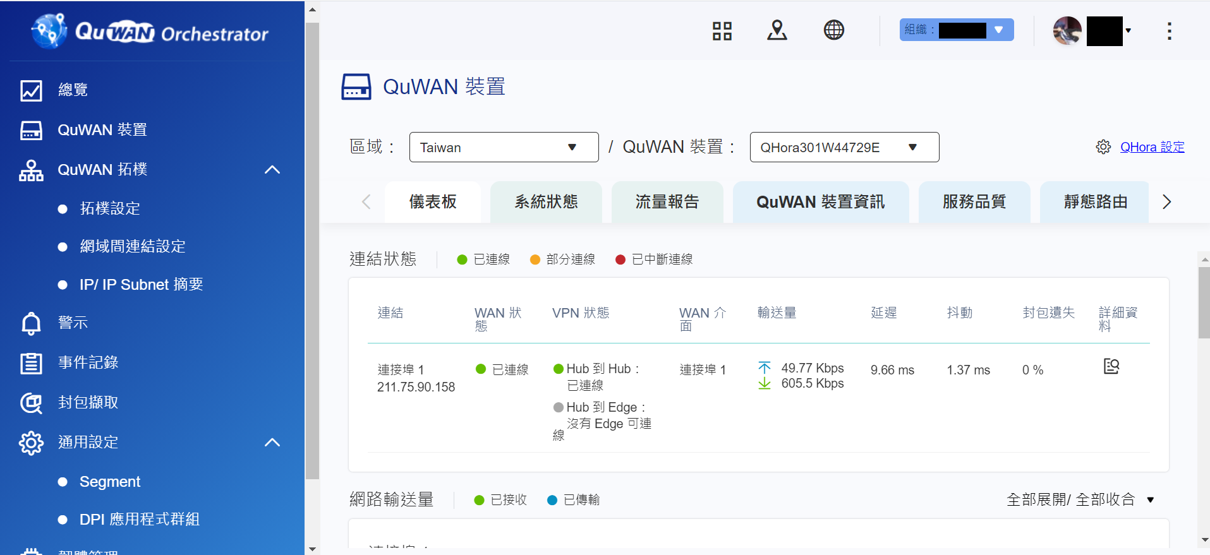Click the map location pin icon
The width and height of the screenshot is (1210, 555).
[777, 30]
